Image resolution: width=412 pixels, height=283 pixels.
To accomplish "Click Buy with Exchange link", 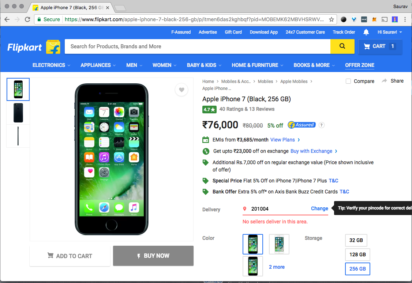I will click(x=314, y=151).
